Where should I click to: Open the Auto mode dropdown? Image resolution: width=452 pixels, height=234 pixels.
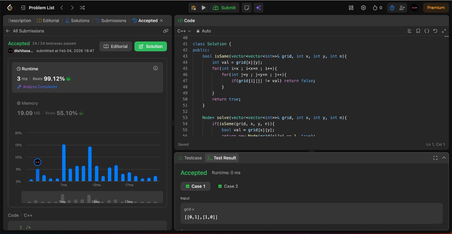pos(204,31)
